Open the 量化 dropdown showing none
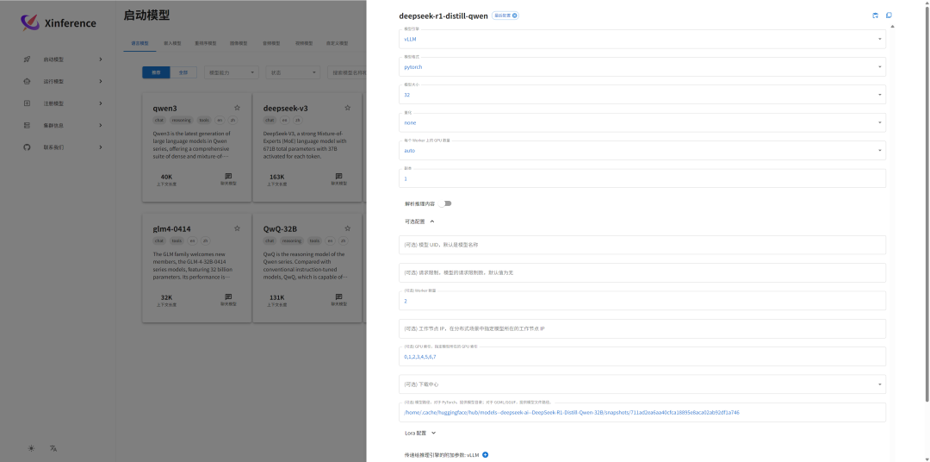This screenshot has width=930, height=462. 642,122
